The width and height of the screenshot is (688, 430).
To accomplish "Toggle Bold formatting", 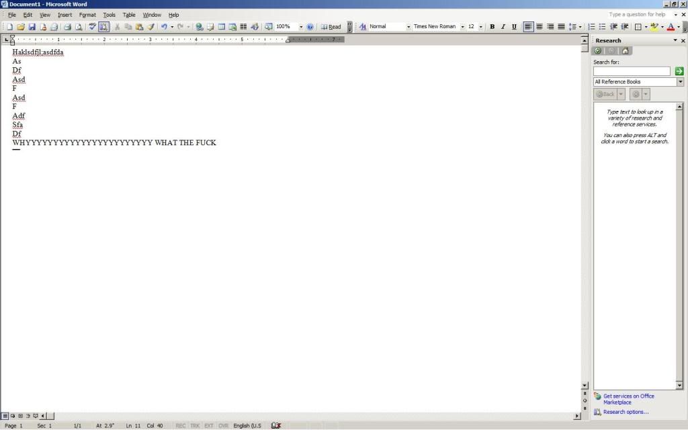I will pyautogui.click(x=492, y=27).
